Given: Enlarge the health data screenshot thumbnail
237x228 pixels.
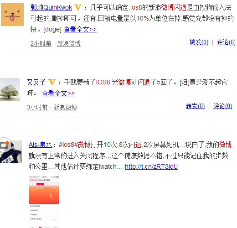Looking at the screenshot, I should (x=44, y=202).
